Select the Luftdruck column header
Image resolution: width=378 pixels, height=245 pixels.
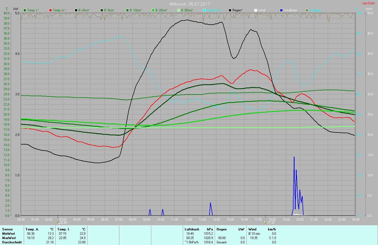[x=192, y=229]
